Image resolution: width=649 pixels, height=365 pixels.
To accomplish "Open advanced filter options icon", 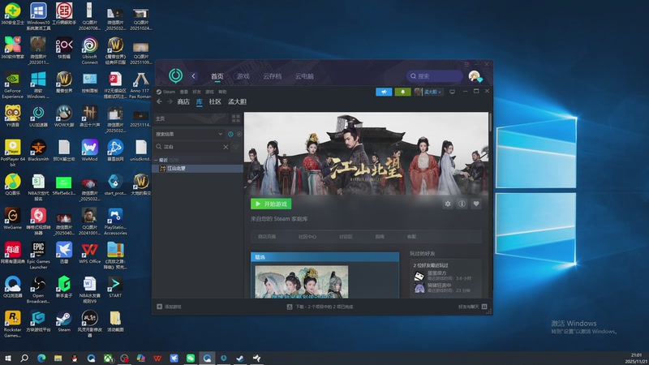I will 236,147.
